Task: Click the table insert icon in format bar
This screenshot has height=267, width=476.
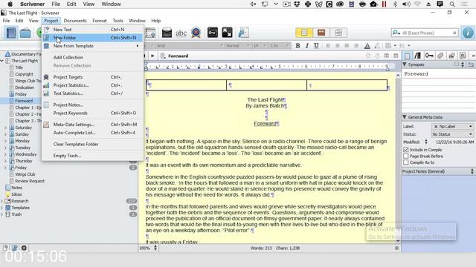Action: click(x=388, y=46)
